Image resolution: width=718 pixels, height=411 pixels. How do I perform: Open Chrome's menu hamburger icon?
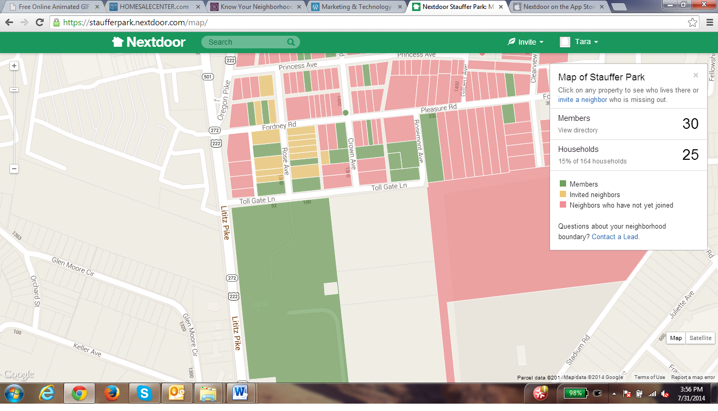[x=707, y=23]
